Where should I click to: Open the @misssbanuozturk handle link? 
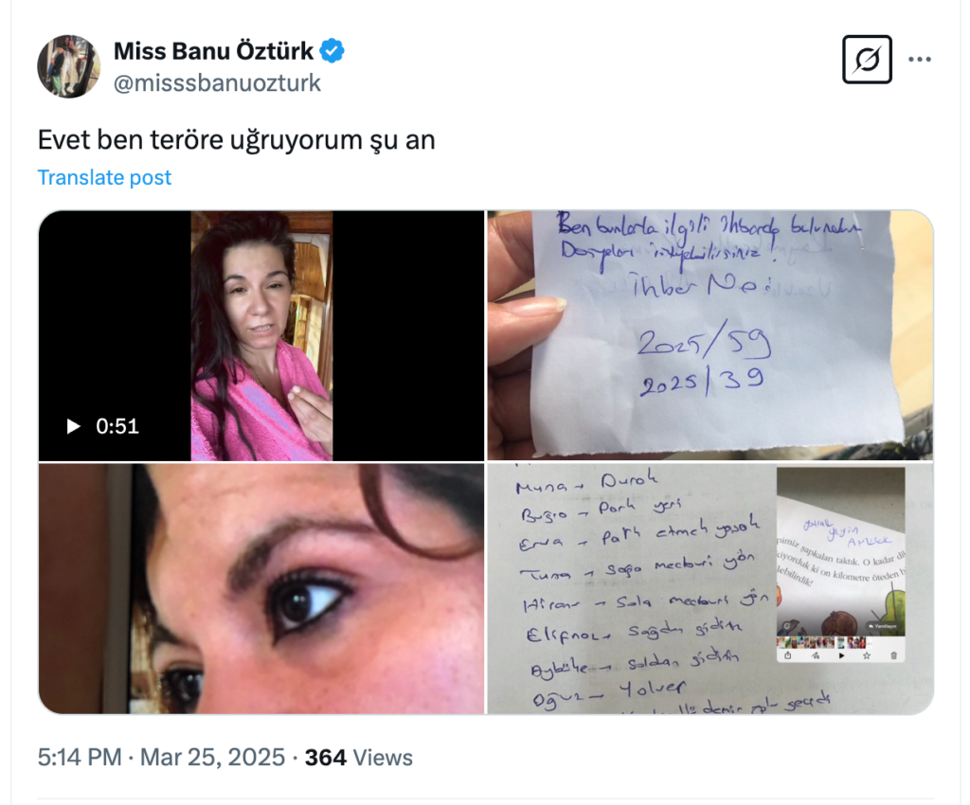[x=217, y=82]
